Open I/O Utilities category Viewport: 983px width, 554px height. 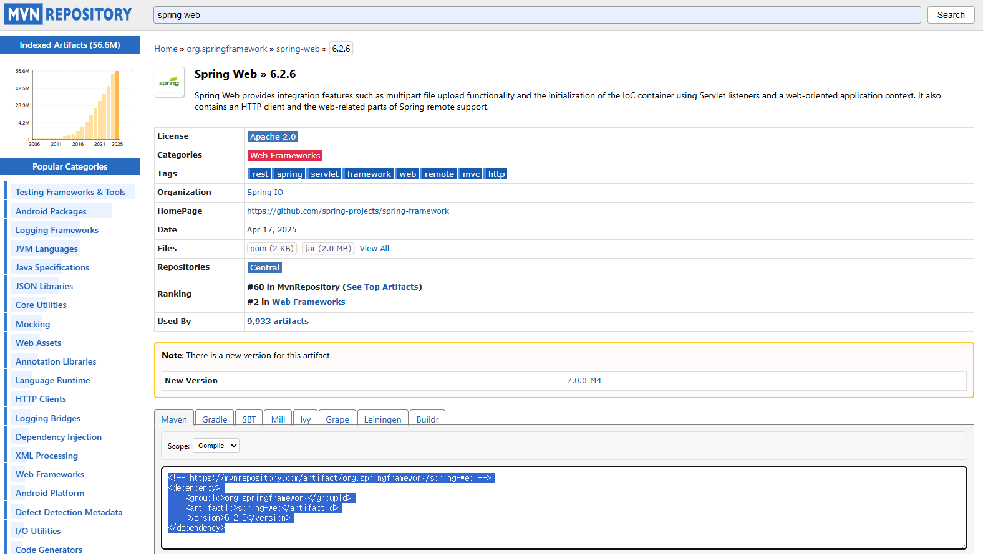point(38,531)
